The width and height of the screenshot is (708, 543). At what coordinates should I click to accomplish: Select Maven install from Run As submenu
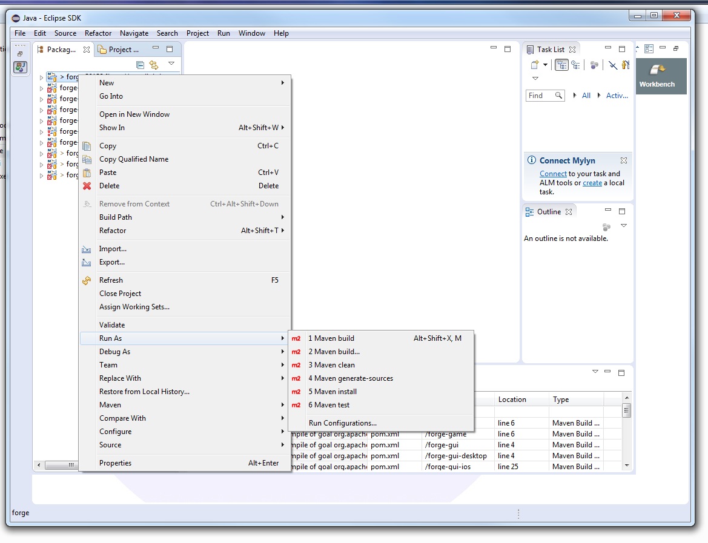tap(332, 392)
